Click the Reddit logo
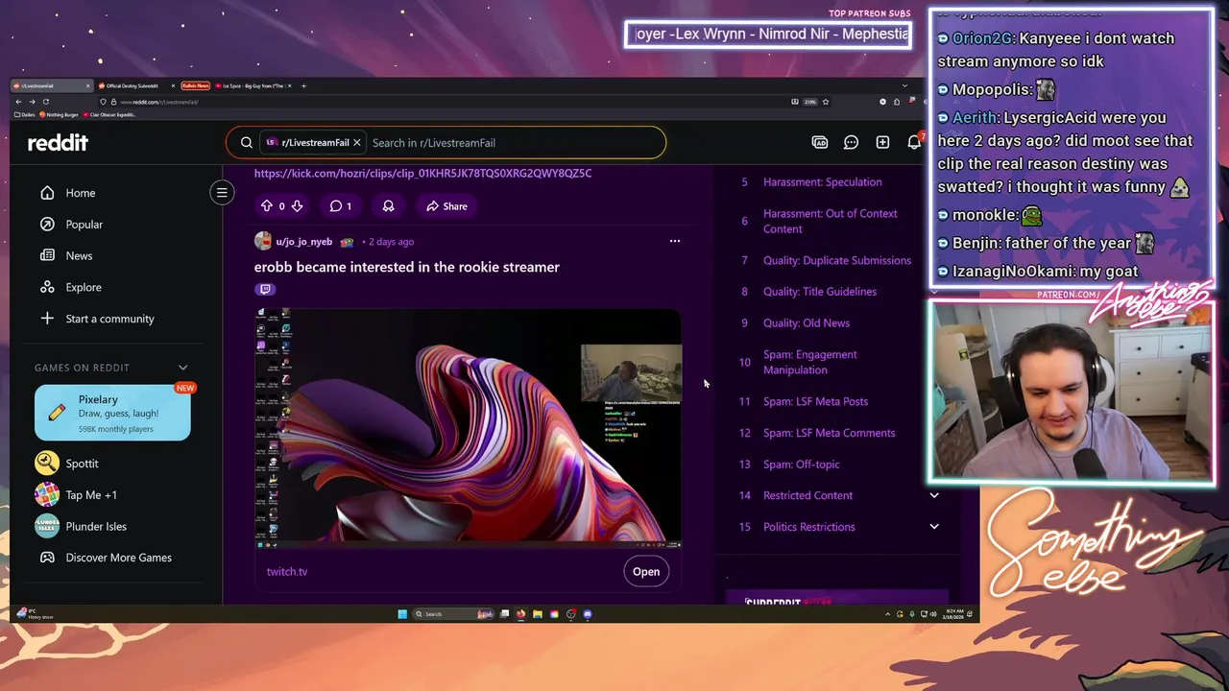Screen dimensions: 1229x691 (58, 142)
